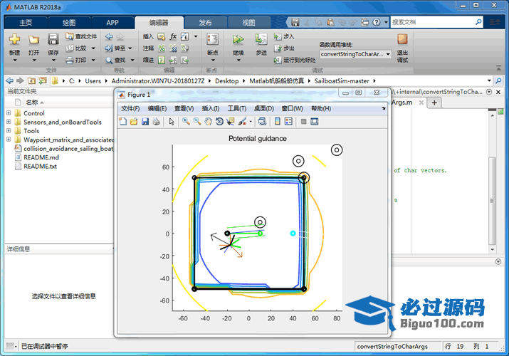The image size is (509, 356).
Task: Click the insert legend icon
Action: pyautogui.click(x=288, y=122)
